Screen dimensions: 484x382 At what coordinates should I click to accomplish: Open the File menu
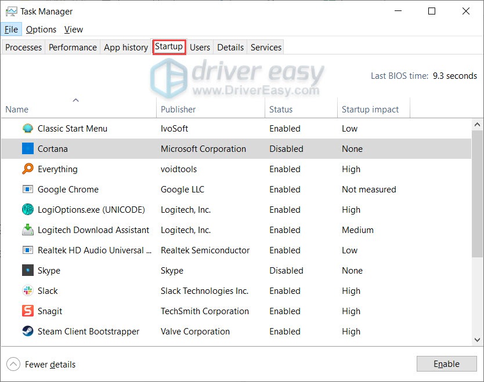pos(11,29)
